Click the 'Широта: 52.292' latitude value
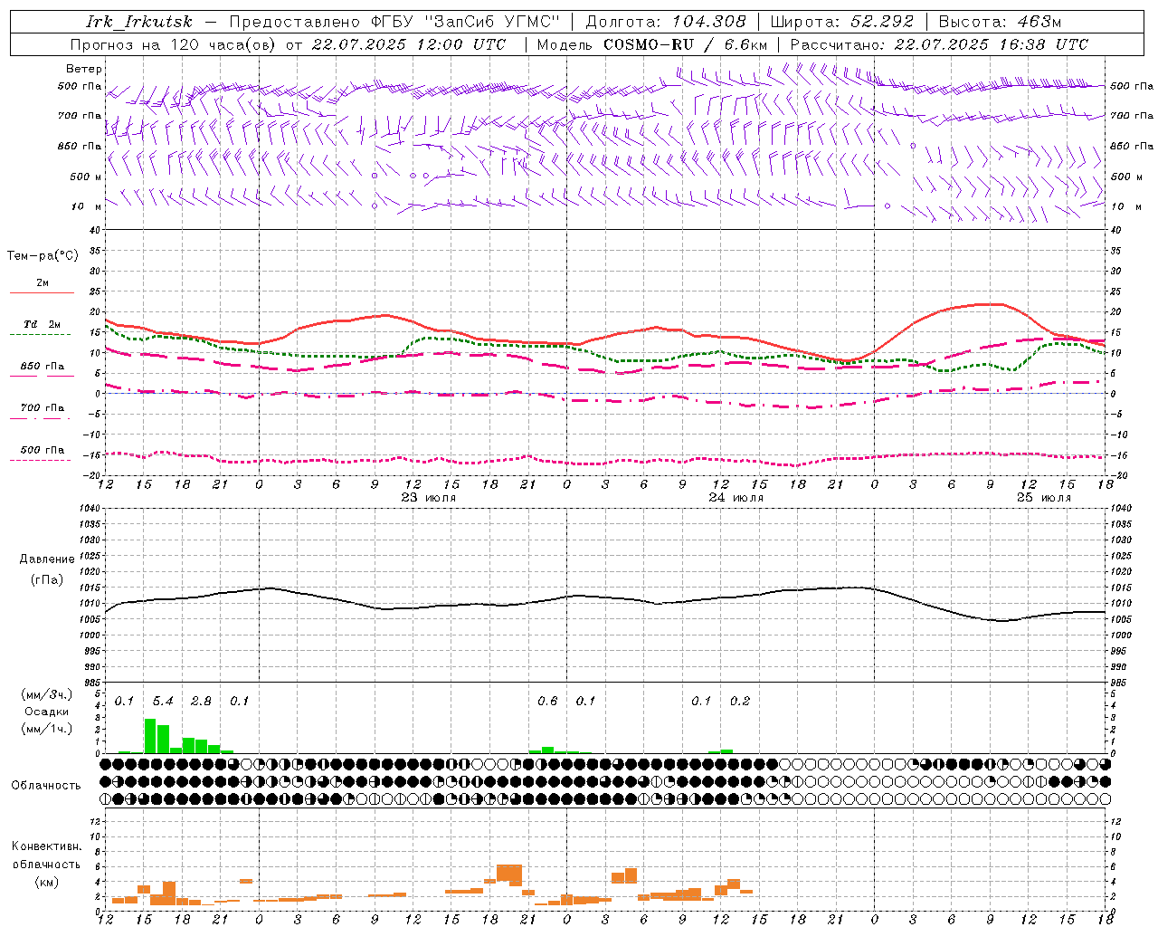Image resolution: width=1158 pixels, height=927 pixels. point(842,22)
